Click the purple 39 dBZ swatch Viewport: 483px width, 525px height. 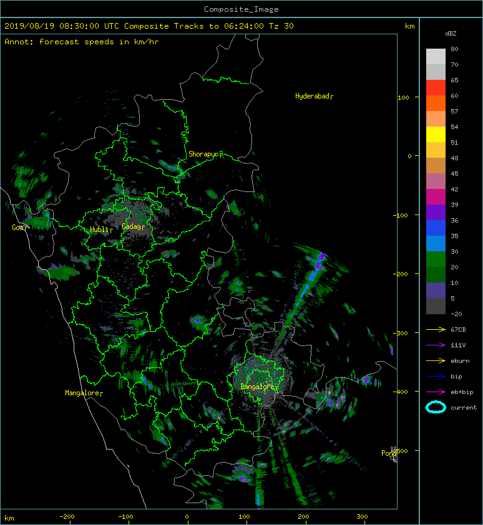(436, 212)
